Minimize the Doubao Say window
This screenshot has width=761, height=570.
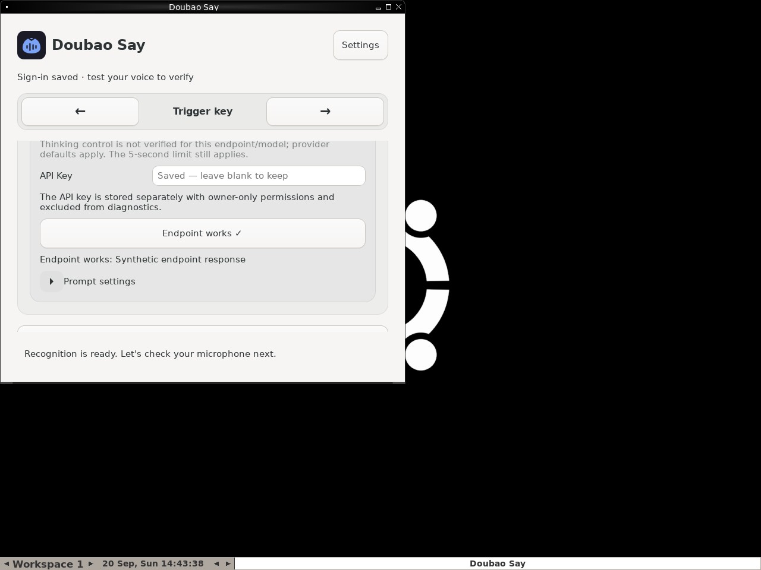click(x=378, y=7)
